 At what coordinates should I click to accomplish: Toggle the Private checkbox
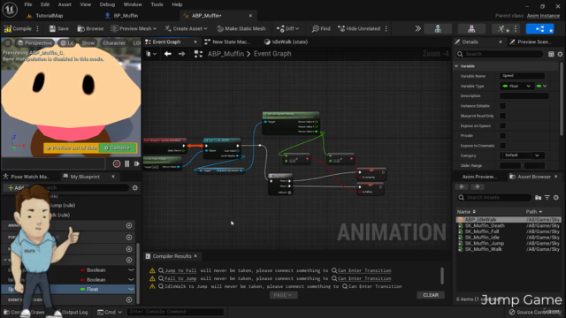502,135
